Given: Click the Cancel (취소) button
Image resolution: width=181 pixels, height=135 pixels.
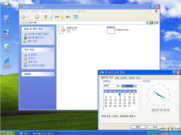Looking at the screenshot, I should click(155, 127).
